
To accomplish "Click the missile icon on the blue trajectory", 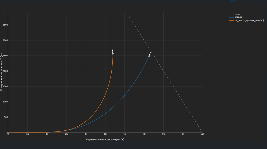I will tap(149, 54).
